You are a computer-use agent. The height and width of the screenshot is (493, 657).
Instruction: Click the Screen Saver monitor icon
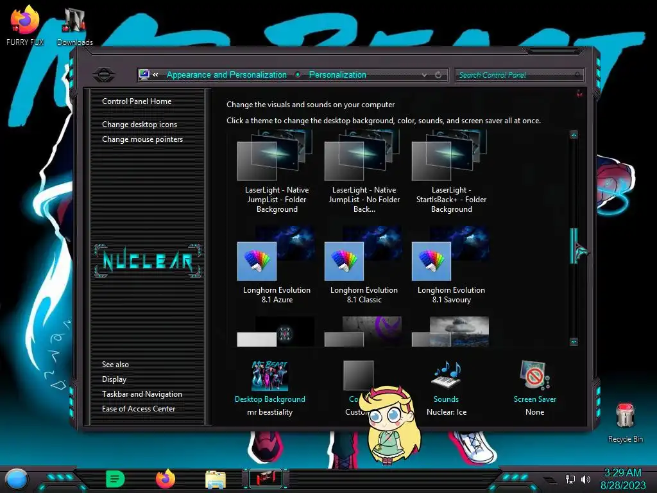[534, 375]
